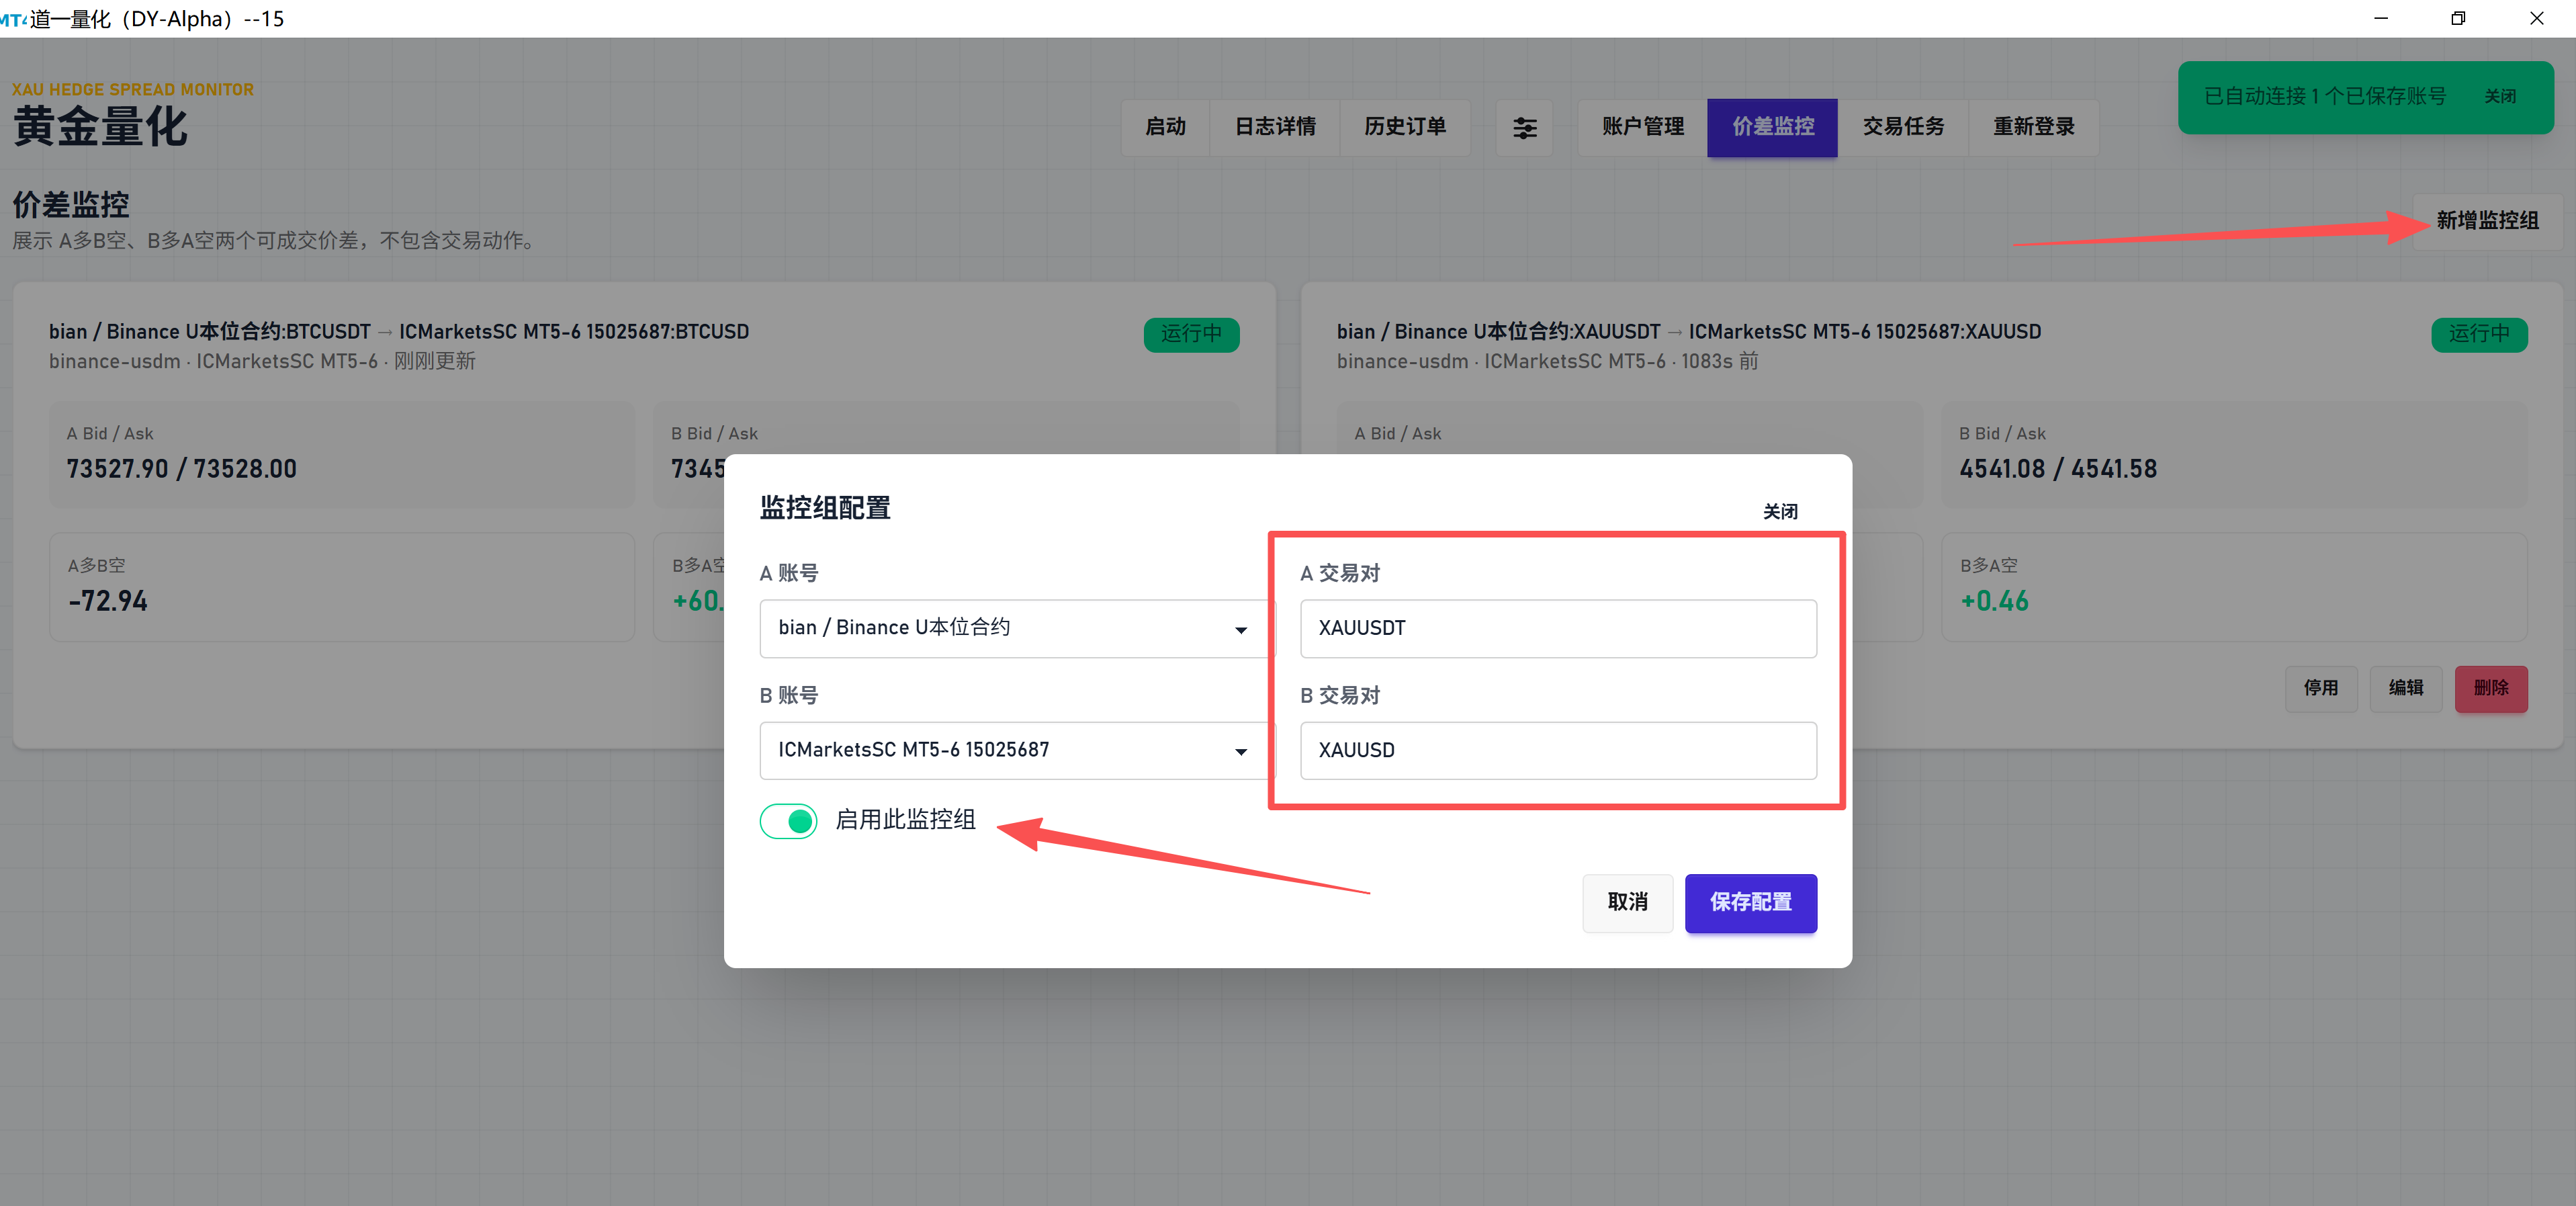Click the 保存配置 button
The height and width of the screenshot is (1206, 2576).
(1750, 903)
